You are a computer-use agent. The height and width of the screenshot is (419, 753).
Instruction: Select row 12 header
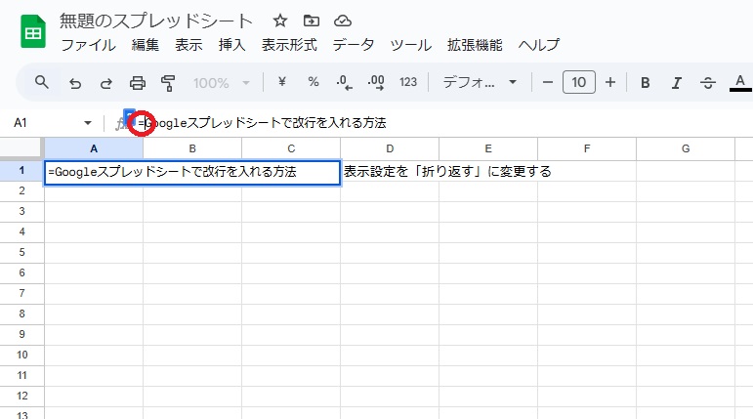point(21,397)
